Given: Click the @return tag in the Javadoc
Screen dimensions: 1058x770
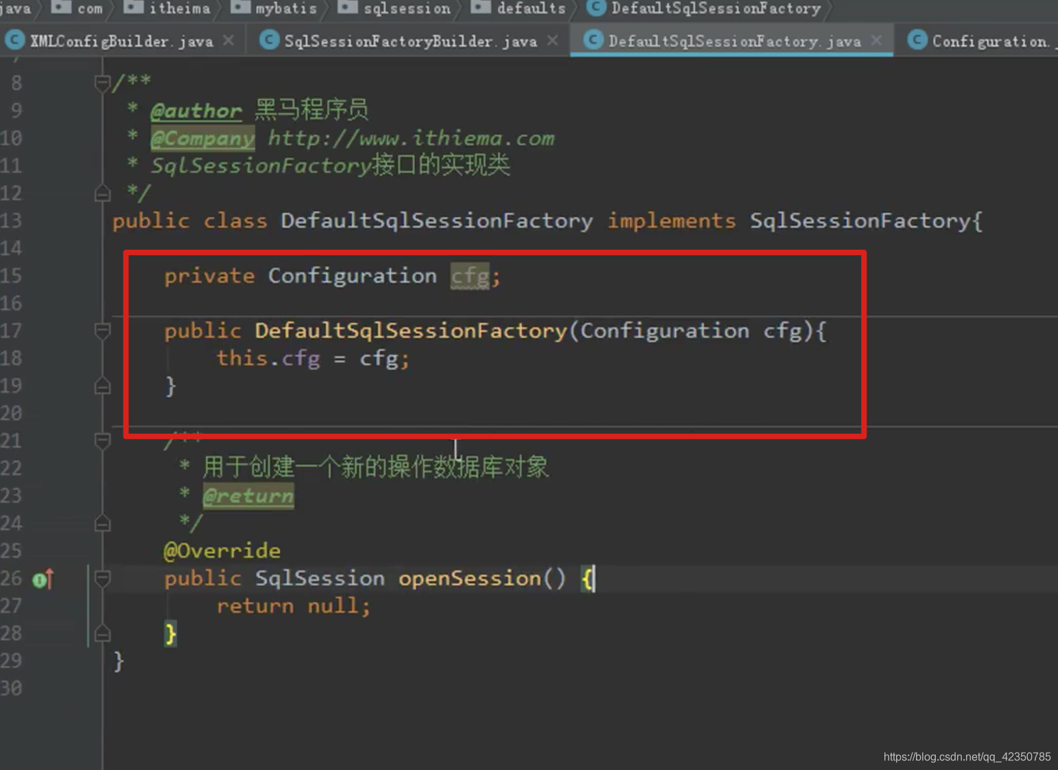Looking at the screenshot, I should pos(248,495).
